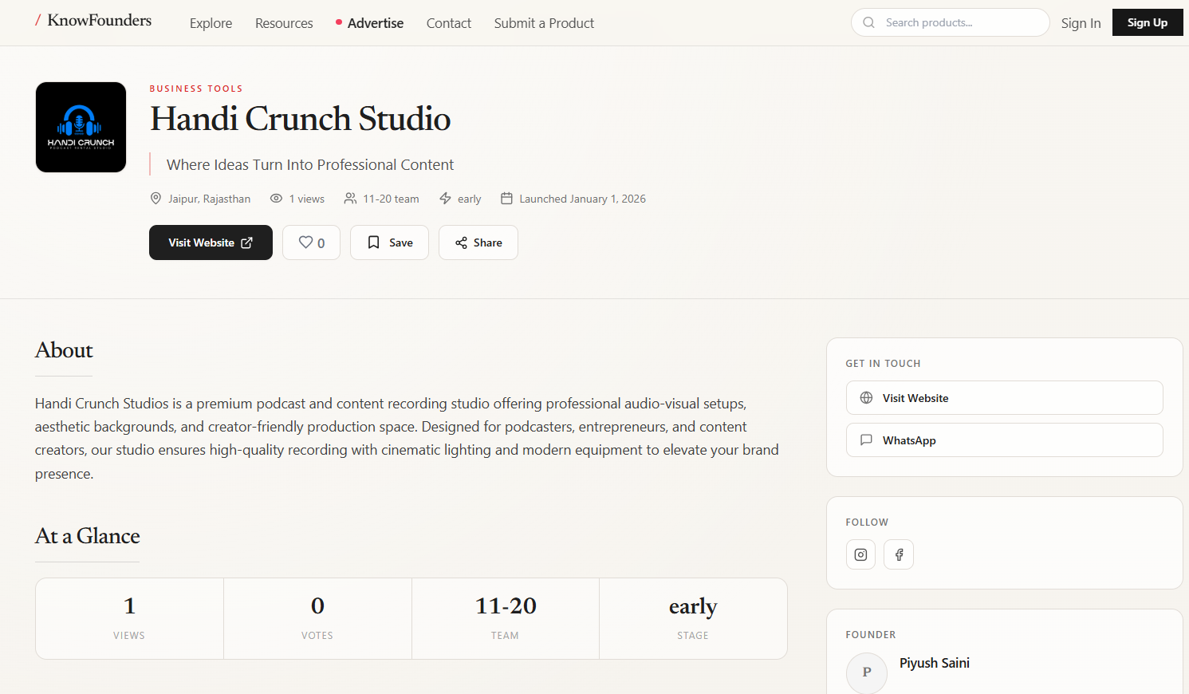1189x694 pixels.
Task: Click the share nodes icon
Action: (x=461, y=243)
